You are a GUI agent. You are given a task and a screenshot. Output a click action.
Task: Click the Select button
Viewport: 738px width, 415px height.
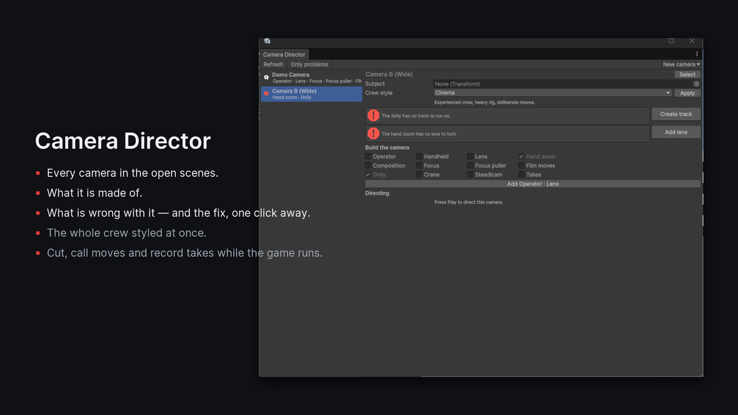pyautogui.click(x=688, y=74)
